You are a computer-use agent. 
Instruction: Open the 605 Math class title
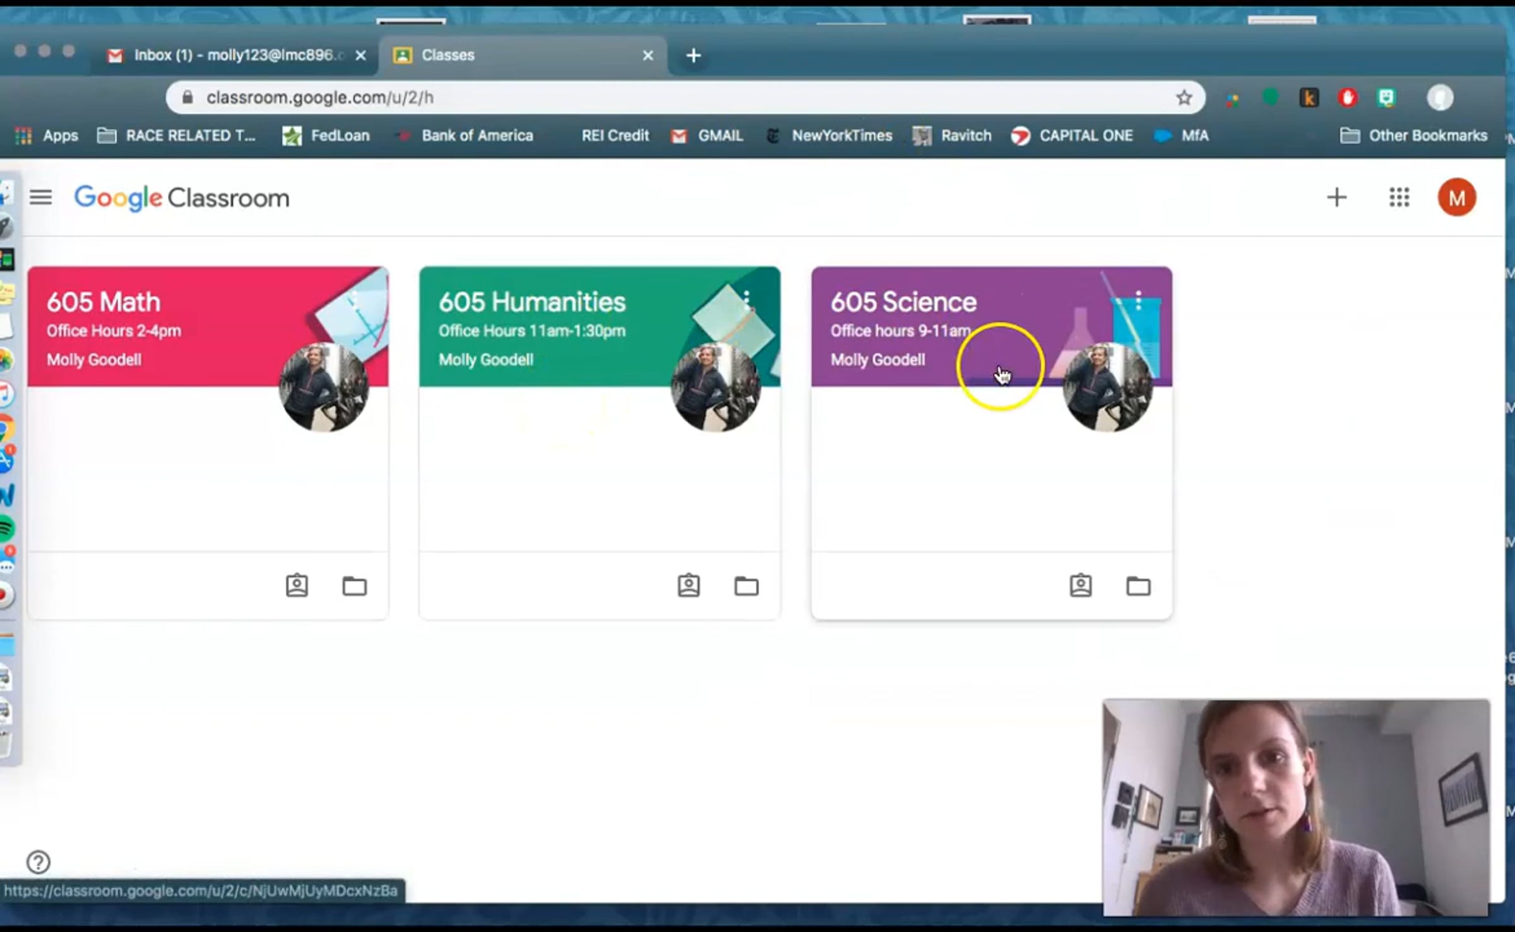(104, 302)
